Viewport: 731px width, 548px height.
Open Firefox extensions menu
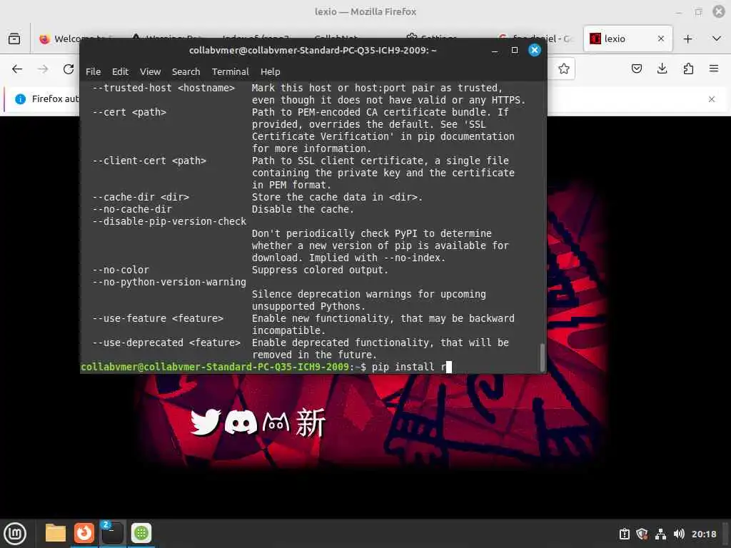tap(688, 69)
